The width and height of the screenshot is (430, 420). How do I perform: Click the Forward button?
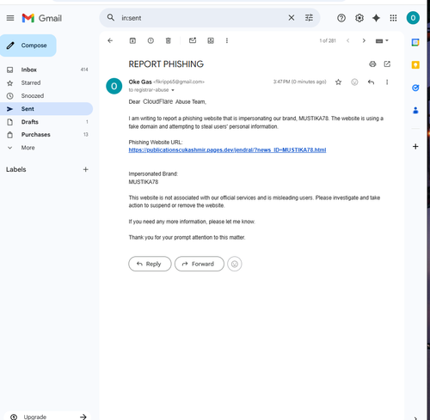pyautogui.click(x=200, y=264)
